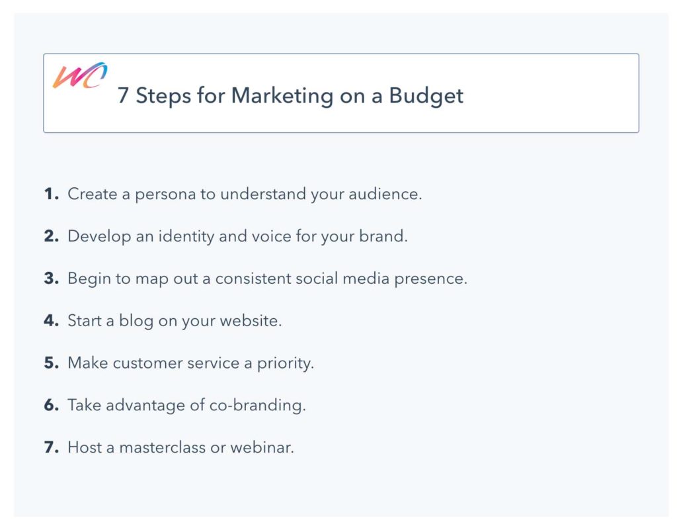Click the bold number 4 list marker
Screen dimensions: 677x528
[x=51, y=321]
